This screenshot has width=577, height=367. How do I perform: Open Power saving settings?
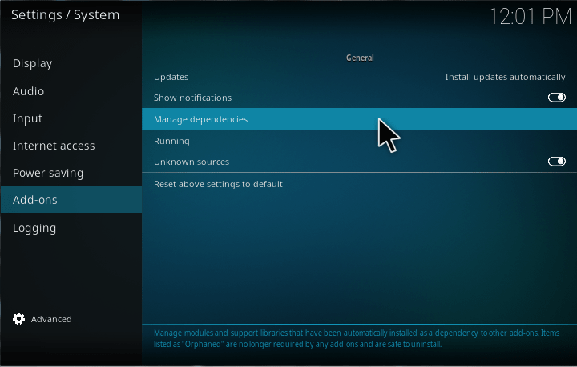pos(71,173)
